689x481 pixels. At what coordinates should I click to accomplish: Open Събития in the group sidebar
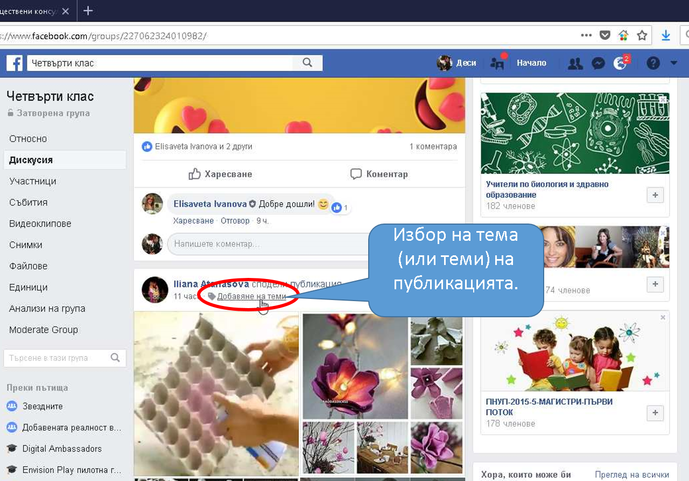(29, 203)
